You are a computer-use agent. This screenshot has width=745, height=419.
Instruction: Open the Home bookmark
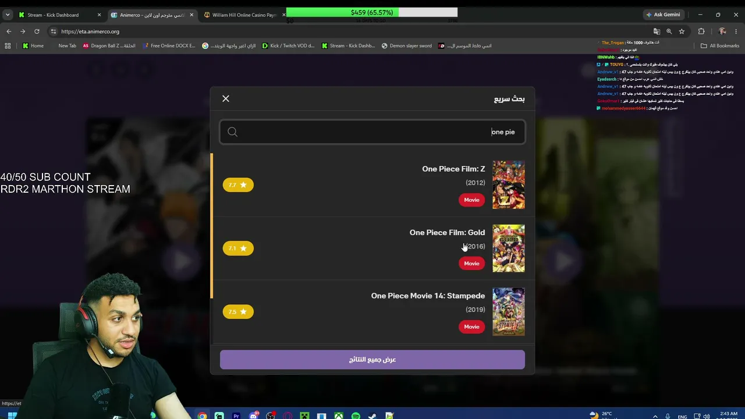pos(33,46)
